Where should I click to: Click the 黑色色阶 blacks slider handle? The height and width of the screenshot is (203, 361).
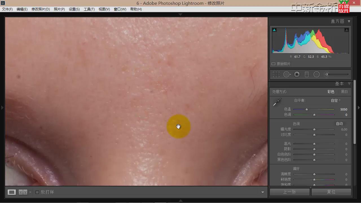[314, 160]
